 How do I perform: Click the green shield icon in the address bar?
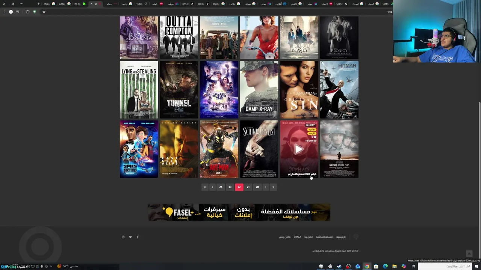pos(35,12)
